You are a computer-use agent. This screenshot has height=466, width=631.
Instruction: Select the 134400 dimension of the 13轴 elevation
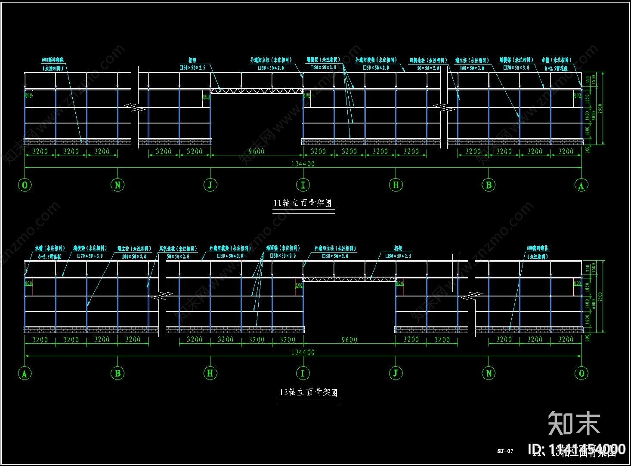pos(303,352)
